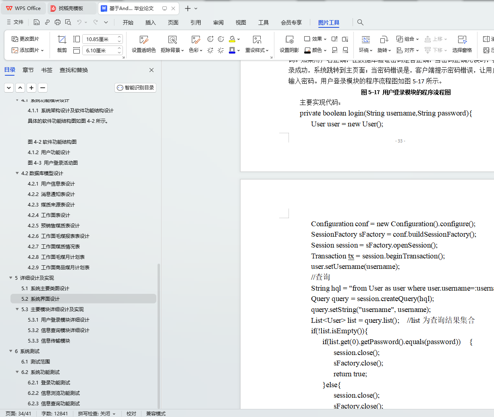Select the 裁剪 crop tool
The height and width of the screenshot is (417, 494).
62,44
